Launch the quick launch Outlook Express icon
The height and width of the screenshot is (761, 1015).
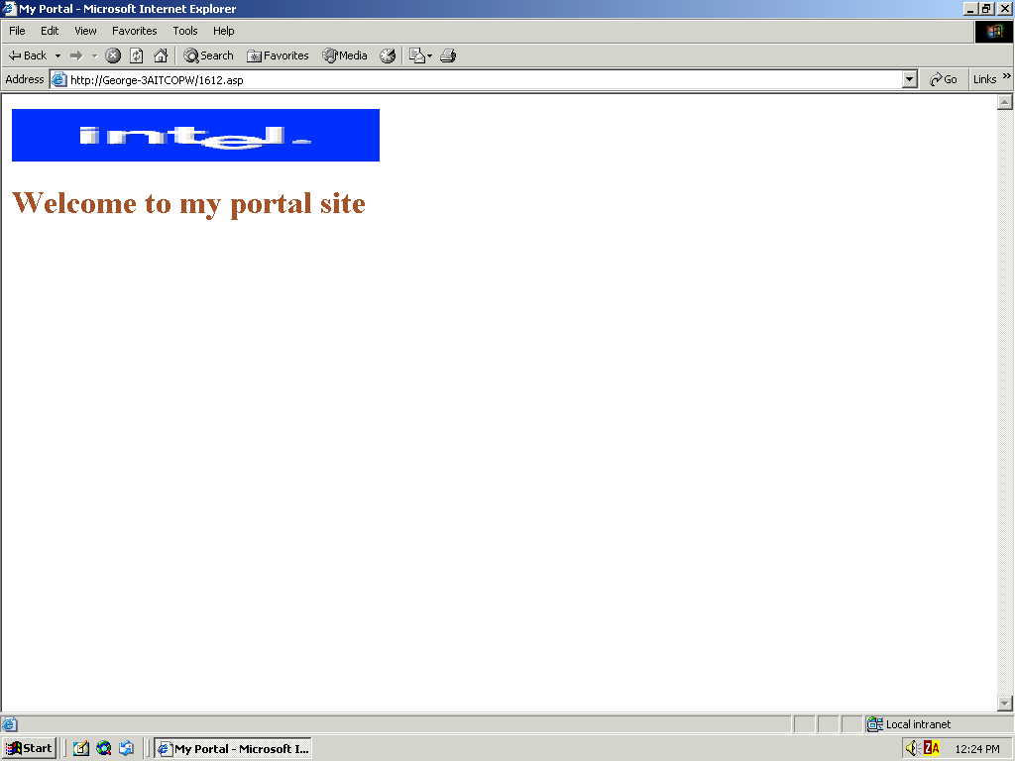click(126, 749)
